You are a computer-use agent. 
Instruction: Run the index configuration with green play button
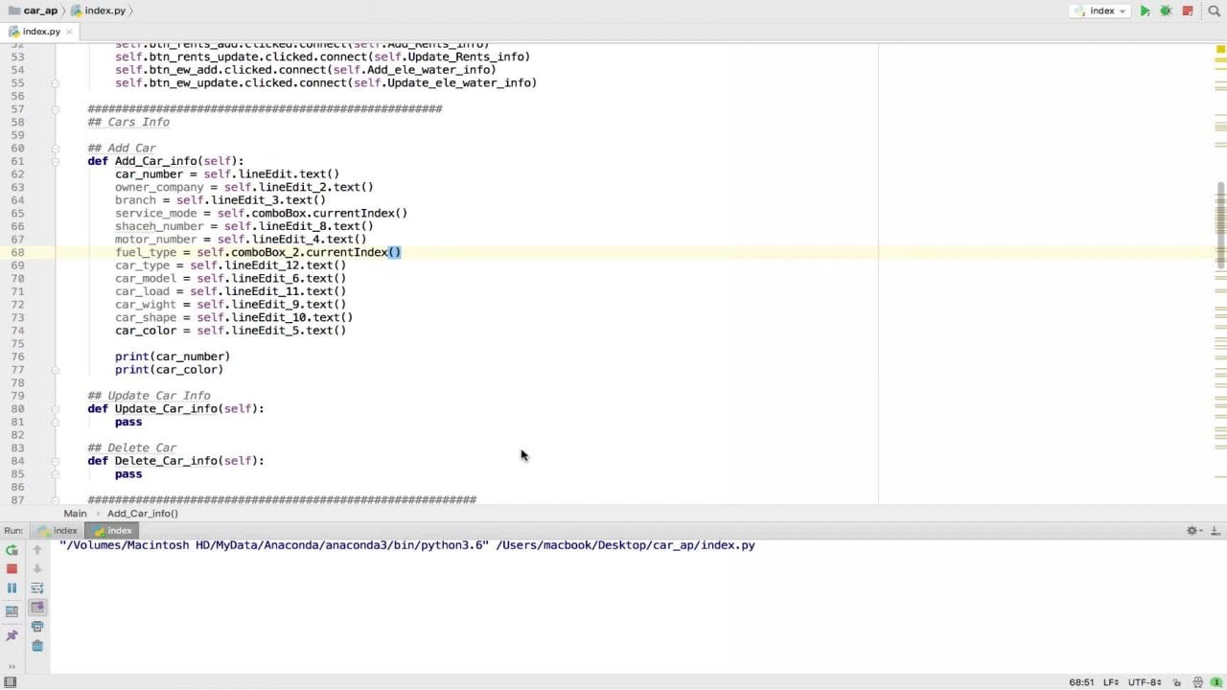click(1145, 11)
